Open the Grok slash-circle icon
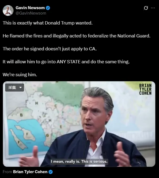 point(146,8)
